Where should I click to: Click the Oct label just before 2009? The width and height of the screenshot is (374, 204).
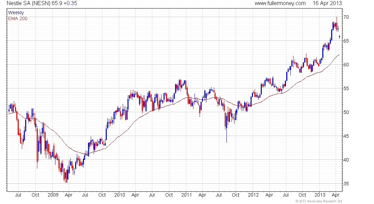point(35,195)
